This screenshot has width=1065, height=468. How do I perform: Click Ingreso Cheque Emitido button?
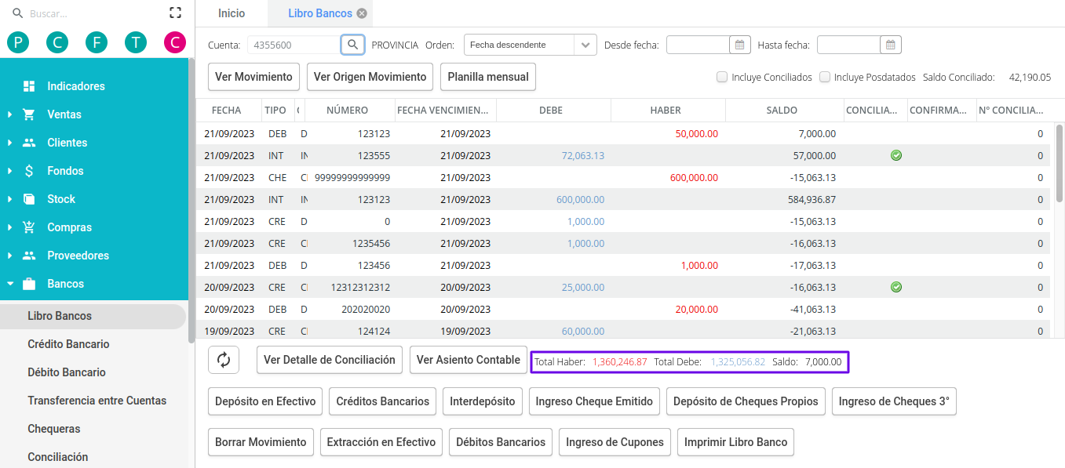594,401
